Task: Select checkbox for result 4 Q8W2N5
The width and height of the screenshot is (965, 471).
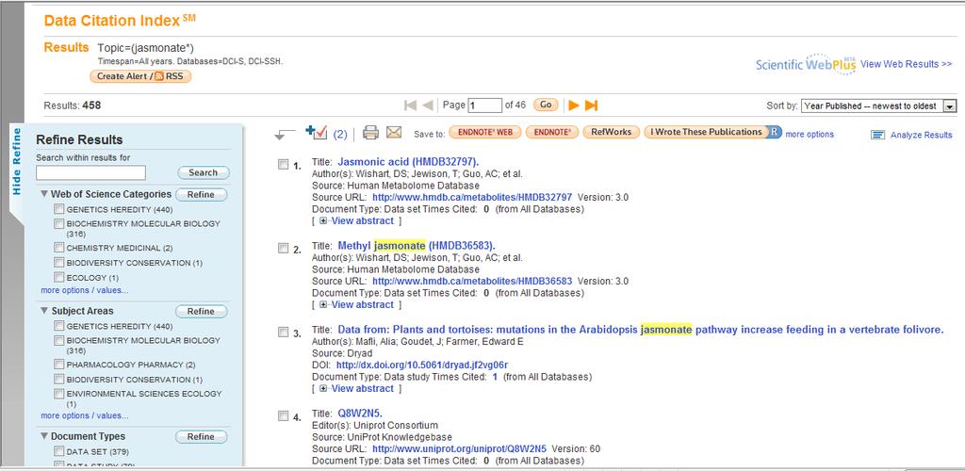Action: [283, 415]
